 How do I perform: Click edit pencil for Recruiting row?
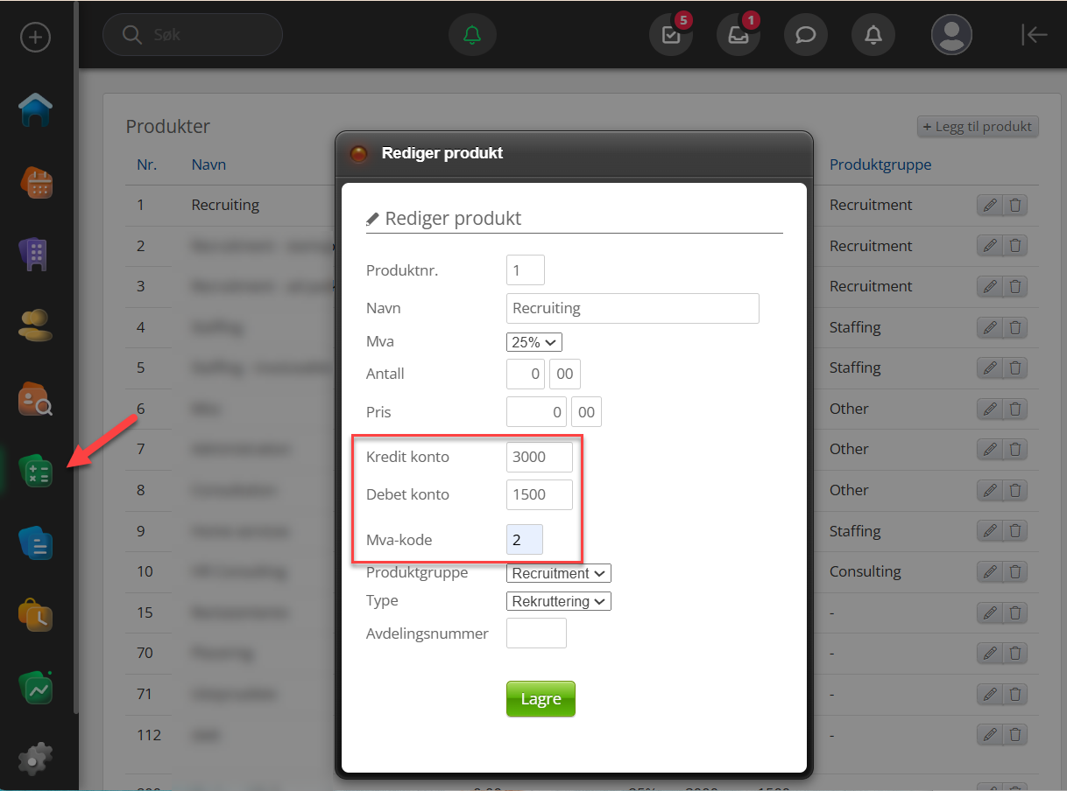[x=990, y=206]
